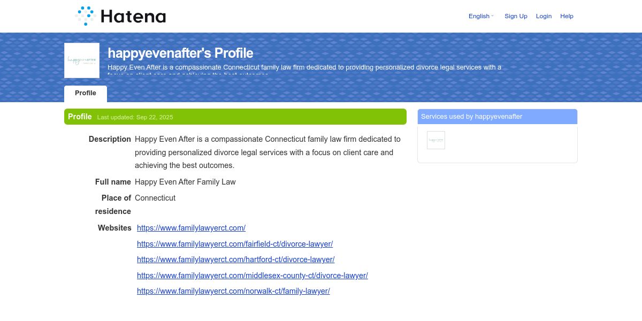Click the Happy Even After Family Law name
642x321 pixels.
pyautogui.click(x=185, y=182)
